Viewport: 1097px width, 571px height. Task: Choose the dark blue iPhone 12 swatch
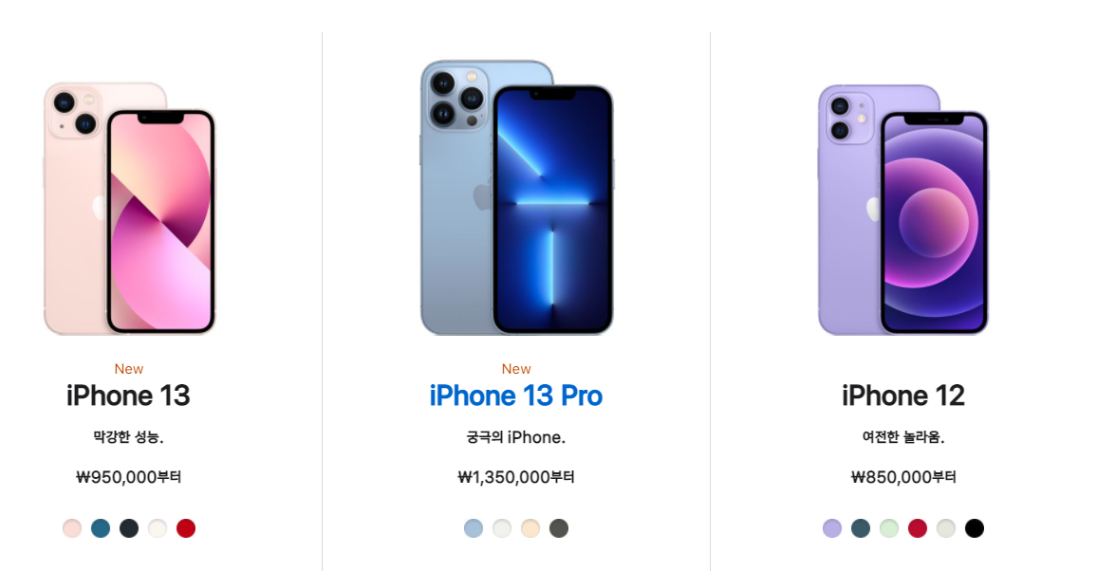click(861, 528)
